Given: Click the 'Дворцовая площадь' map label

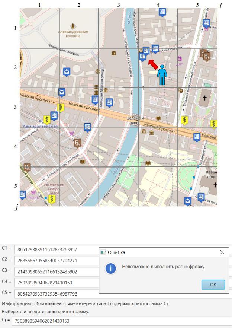Looking at the screenshot, I should click(64, 50).
